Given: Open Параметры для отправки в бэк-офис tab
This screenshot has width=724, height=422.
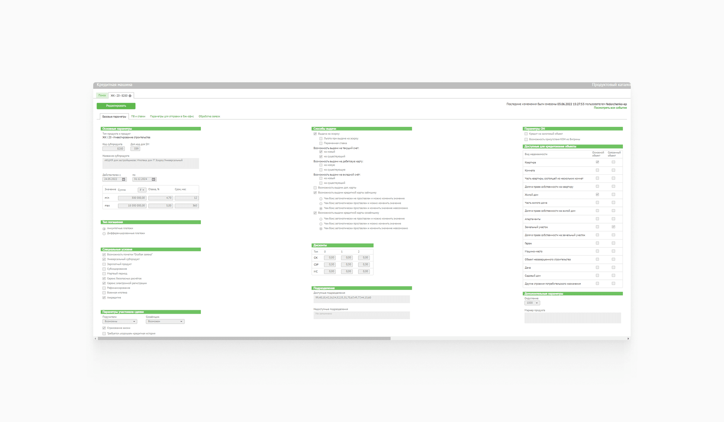Looking at the screenshot, I should (172, 116).
